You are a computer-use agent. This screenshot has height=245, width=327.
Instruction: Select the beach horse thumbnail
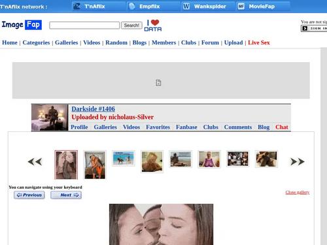pyautogui.click(x=124, y=158)
